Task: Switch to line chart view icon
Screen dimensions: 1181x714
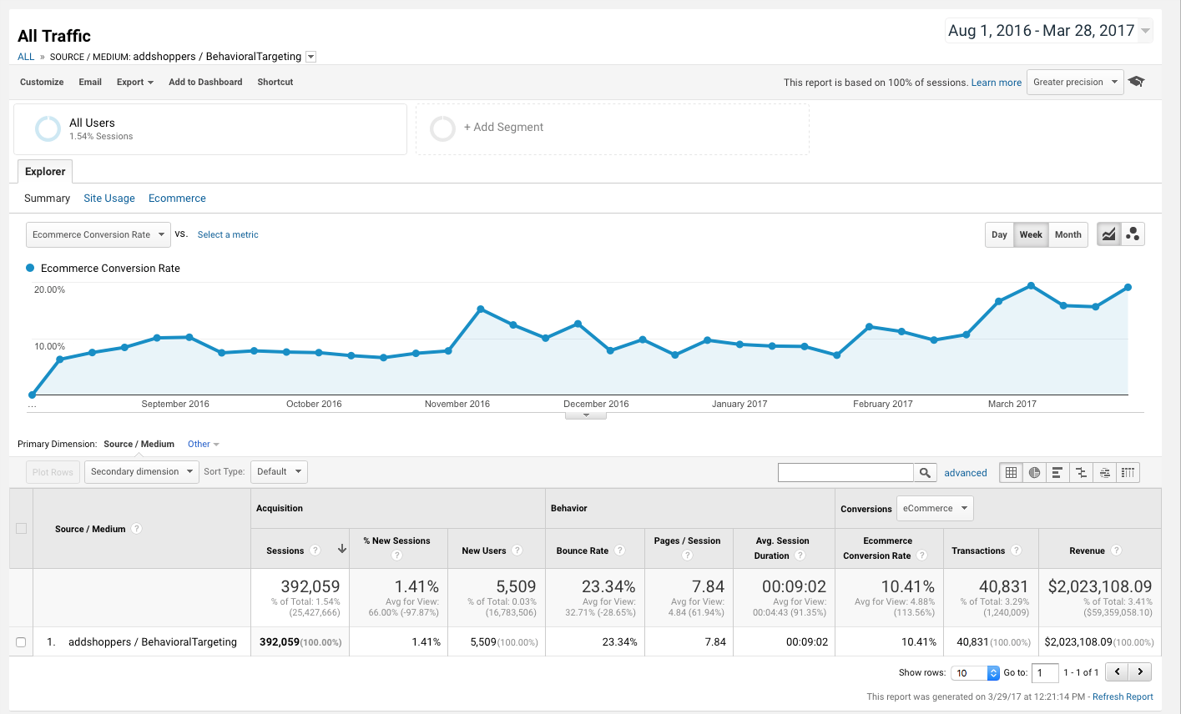Action: pos(1108,234)
